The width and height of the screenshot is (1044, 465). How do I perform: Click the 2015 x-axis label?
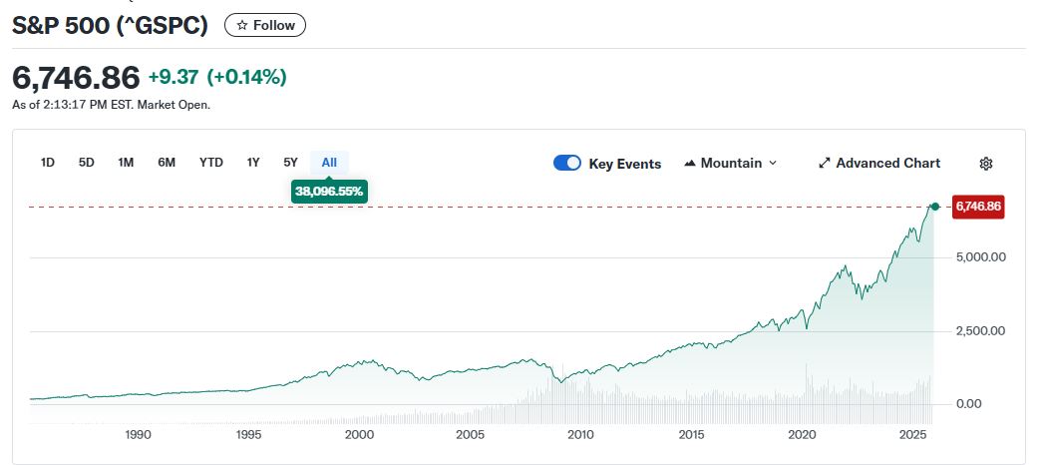click(x=691, y=435)
